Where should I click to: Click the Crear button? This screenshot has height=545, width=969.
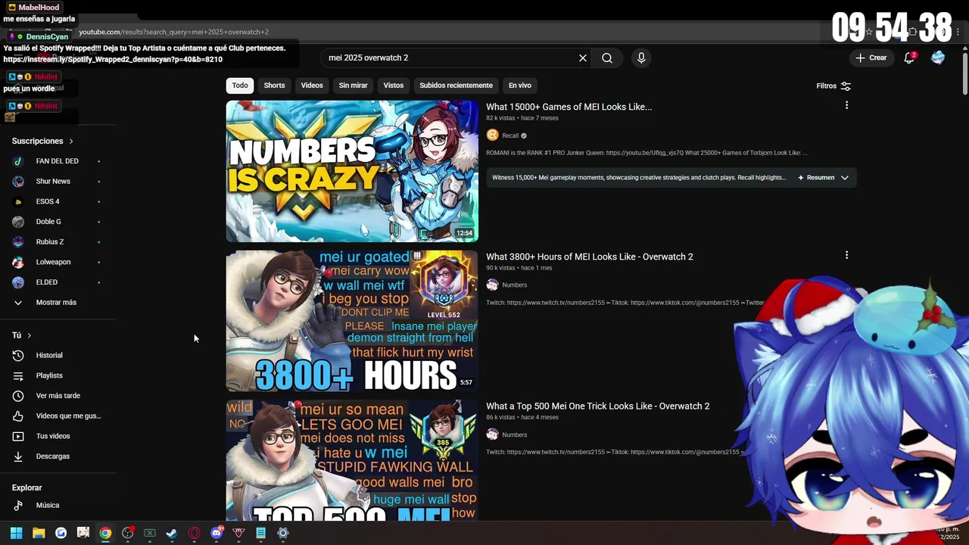coord(871,58)
